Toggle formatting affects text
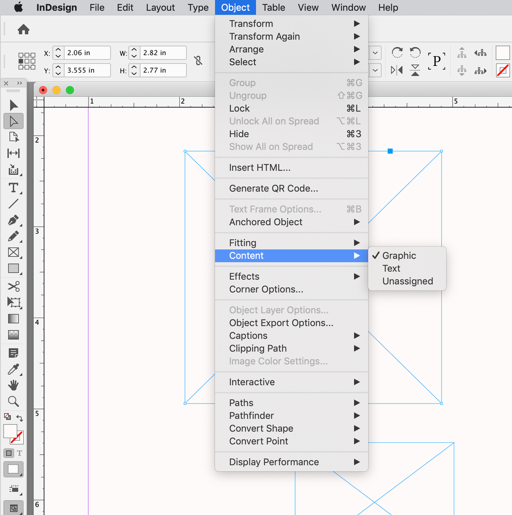512x515 pixels. point(20,453)
